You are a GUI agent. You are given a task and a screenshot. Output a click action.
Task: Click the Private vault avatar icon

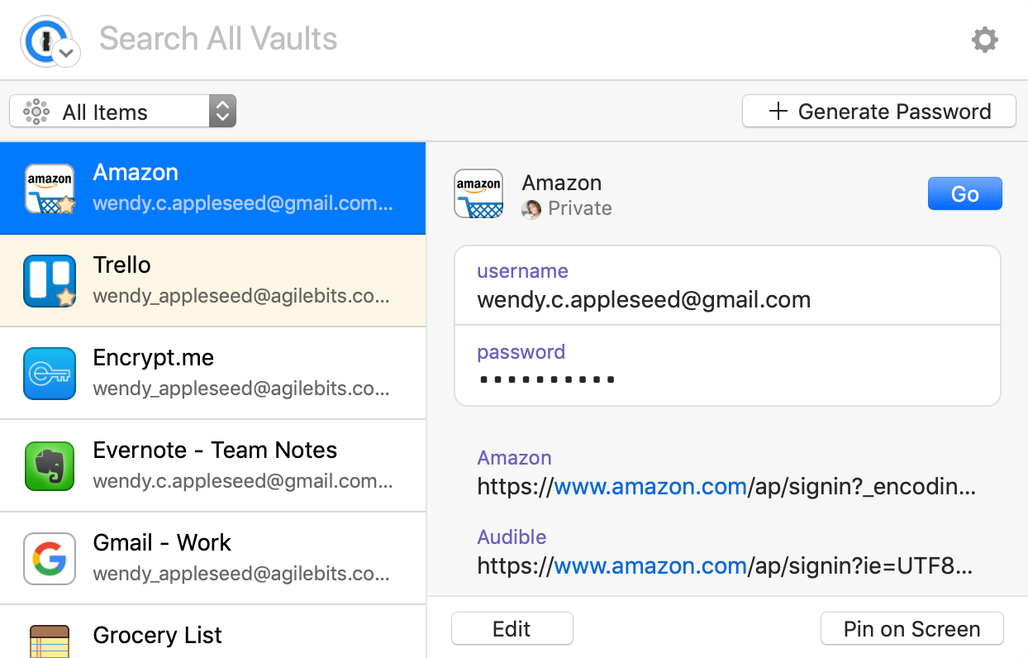(531, 208)
